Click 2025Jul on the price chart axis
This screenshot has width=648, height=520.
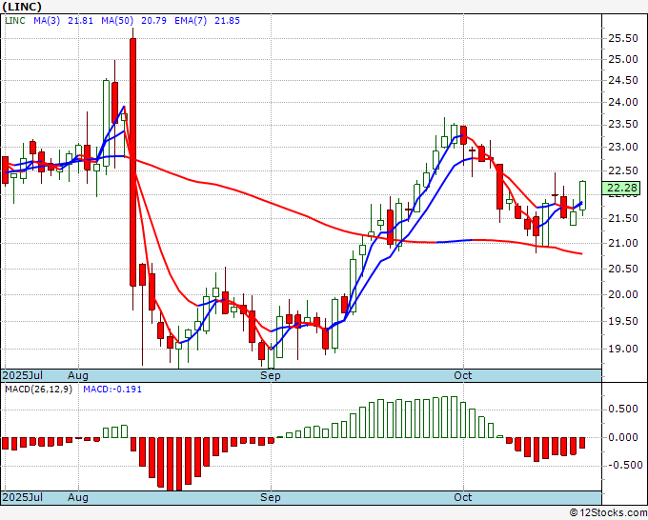[23, 375]
